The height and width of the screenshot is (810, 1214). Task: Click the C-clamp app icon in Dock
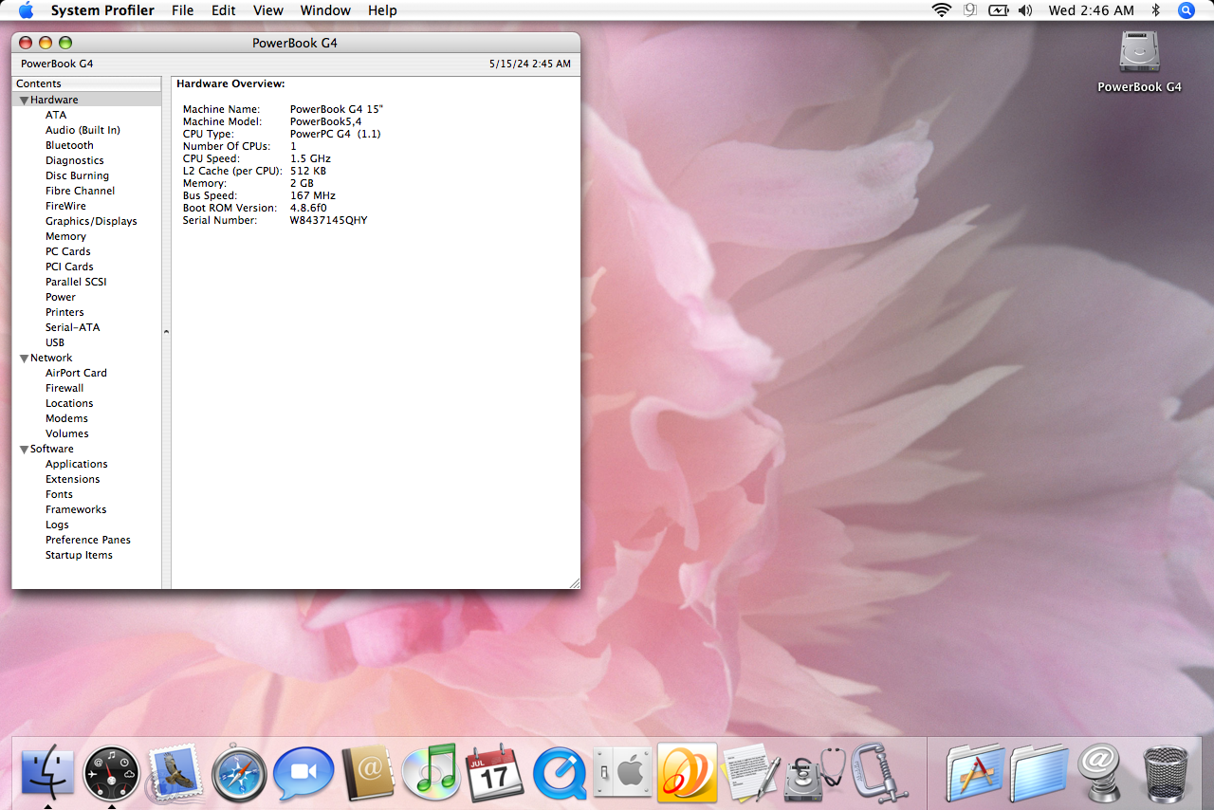pyautogui.click(x=879, y=772)
